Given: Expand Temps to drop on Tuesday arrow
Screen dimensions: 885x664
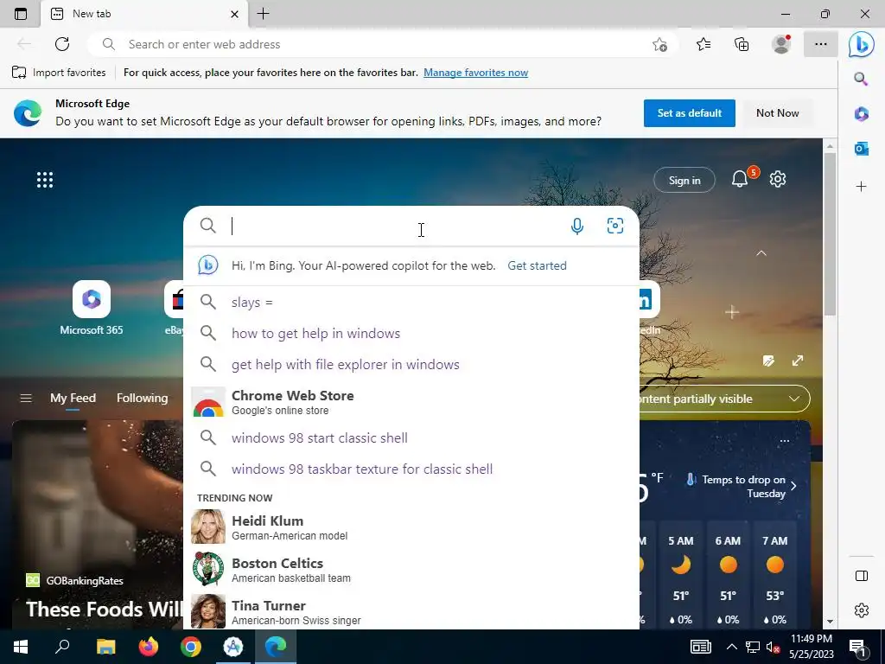Looking at the screenshot, I should (x=794, y=486).
